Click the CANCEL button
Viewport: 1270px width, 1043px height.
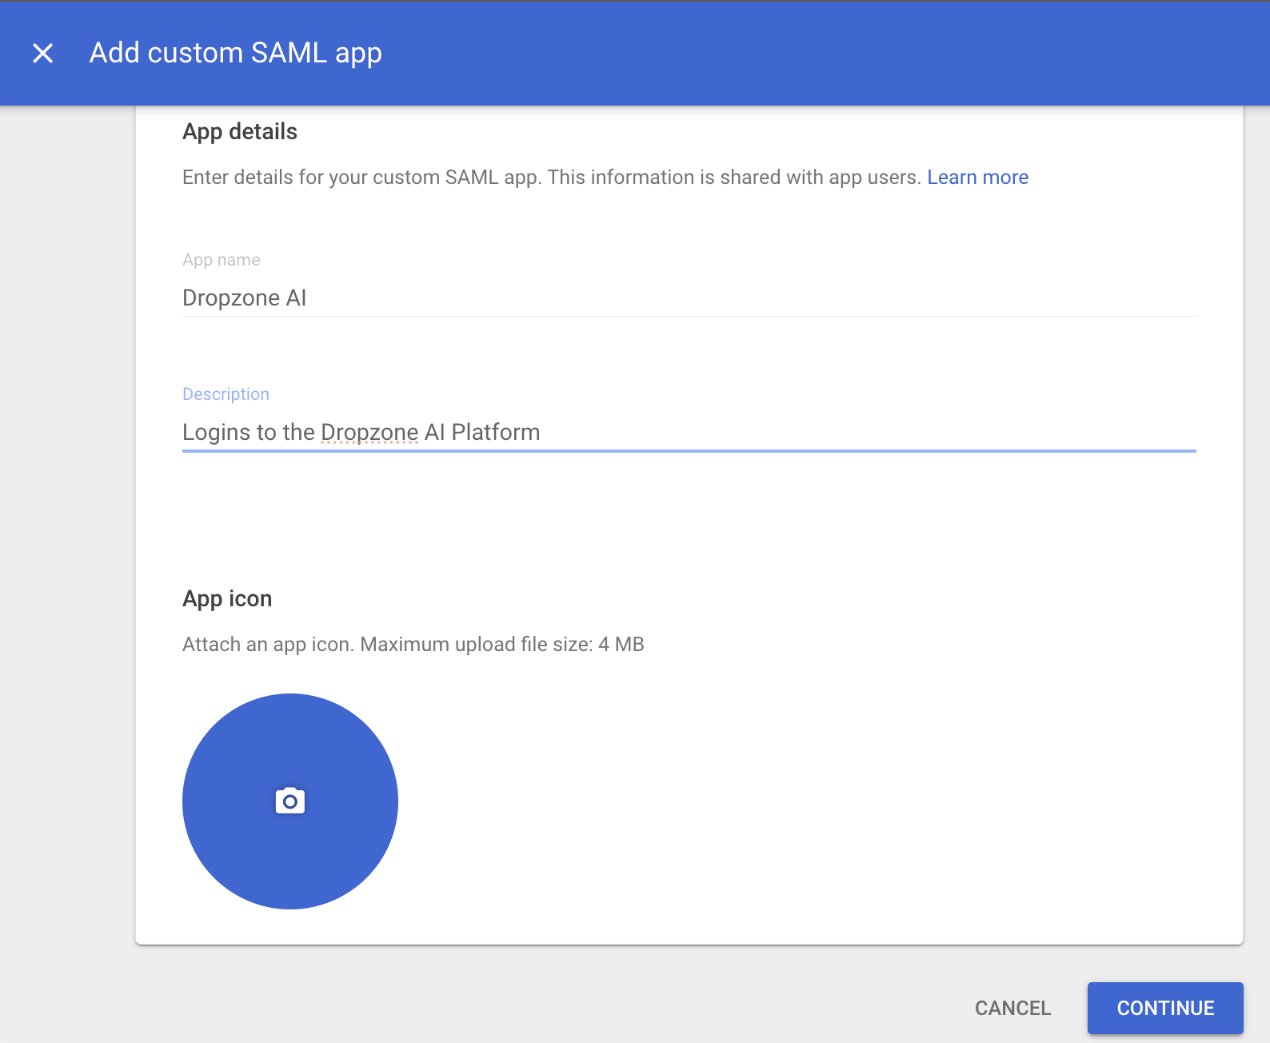click(1012, 1008)
